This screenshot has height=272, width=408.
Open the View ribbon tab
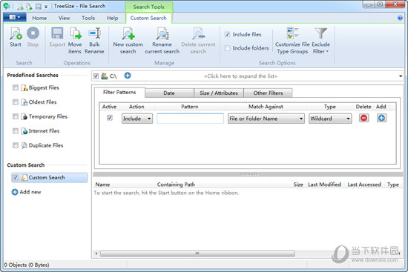point(64,18)
